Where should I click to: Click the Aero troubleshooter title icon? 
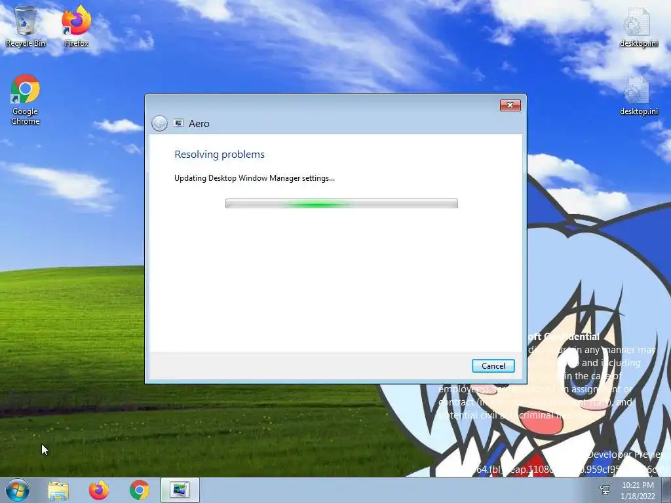click(x=178, y=123)
